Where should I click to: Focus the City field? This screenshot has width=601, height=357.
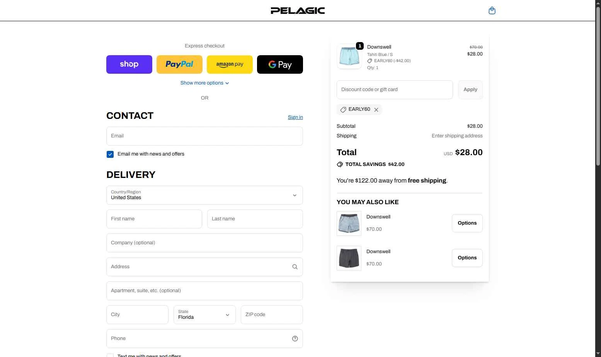[137, 315]
